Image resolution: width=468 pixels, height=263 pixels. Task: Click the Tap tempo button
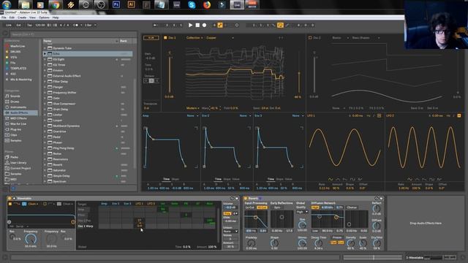click(x=29, y=26)
